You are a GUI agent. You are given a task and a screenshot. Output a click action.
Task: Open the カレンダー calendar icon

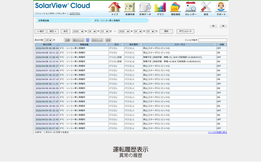(190, 8)
